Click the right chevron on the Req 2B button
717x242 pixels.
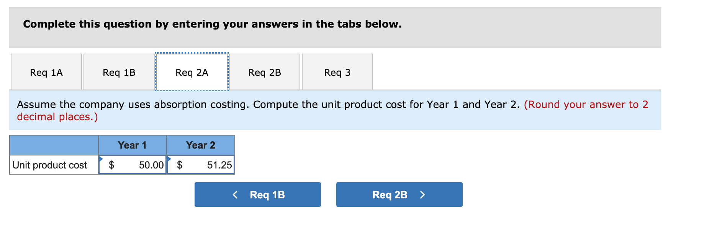pos(422,195)
